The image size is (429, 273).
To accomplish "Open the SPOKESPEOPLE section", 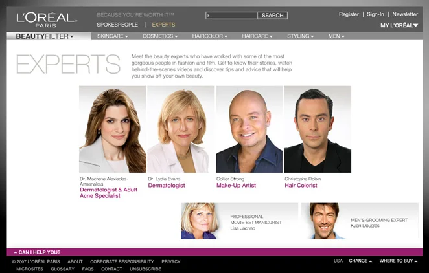I will (117, 25).
